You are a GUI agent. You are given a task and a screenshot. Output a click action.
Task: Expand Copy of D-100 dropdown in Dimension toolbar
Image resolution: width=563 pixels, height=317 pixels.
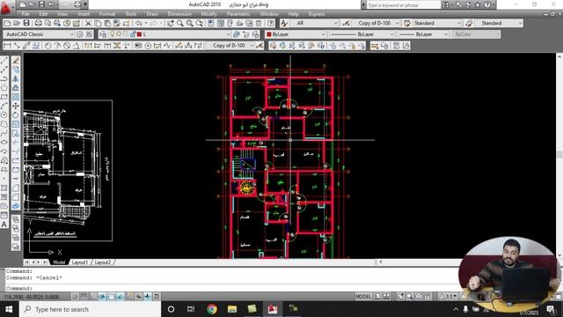pyautogui.click(x=252, y=46)
